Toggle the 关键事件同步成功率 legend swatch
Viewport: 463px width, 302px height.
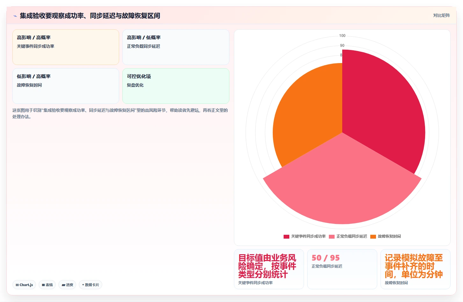(286, 236)
